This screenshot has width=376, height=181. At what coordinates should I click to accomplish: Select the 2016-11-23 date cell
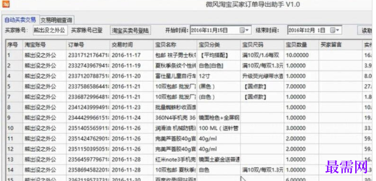(131, 107)
